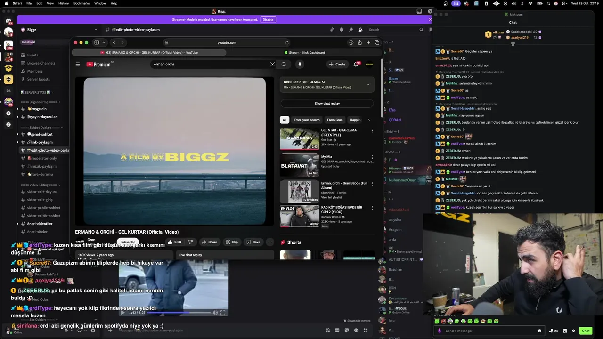Viewport: 603px width, 339px height.
Task: Click the green Chat send button in Kick
Action: [x=586, y=331]
